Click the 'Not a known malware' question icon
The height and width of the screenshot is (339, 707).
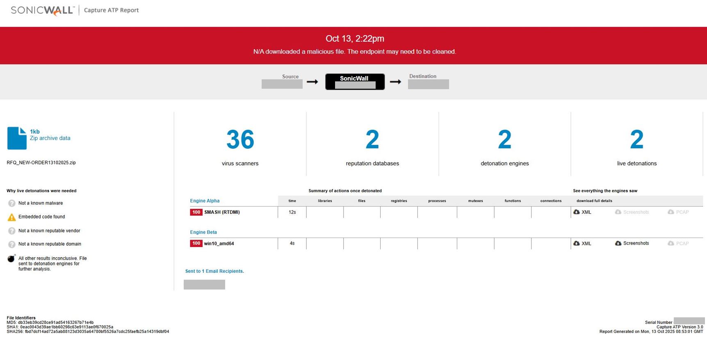coord(11,203)
